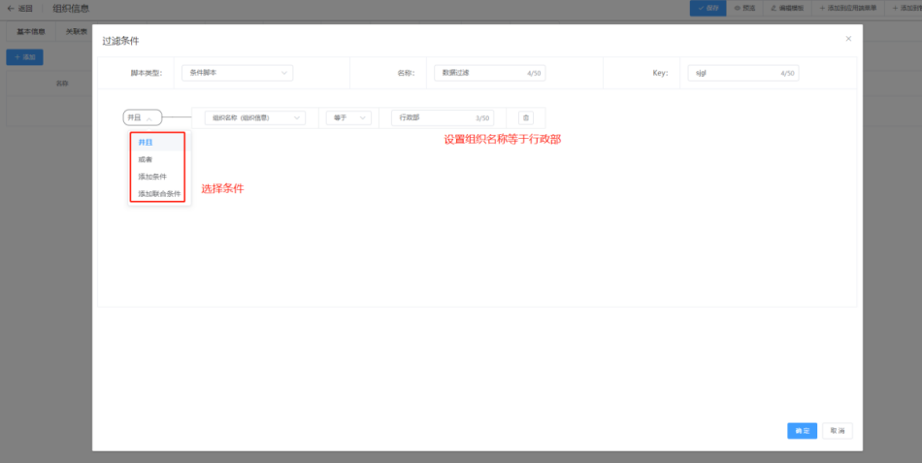Open the 等于 operator dropdown
Image resolution: width=922 pixels, height=463 pixels.
pyautogui.click(x=348, y=117)
